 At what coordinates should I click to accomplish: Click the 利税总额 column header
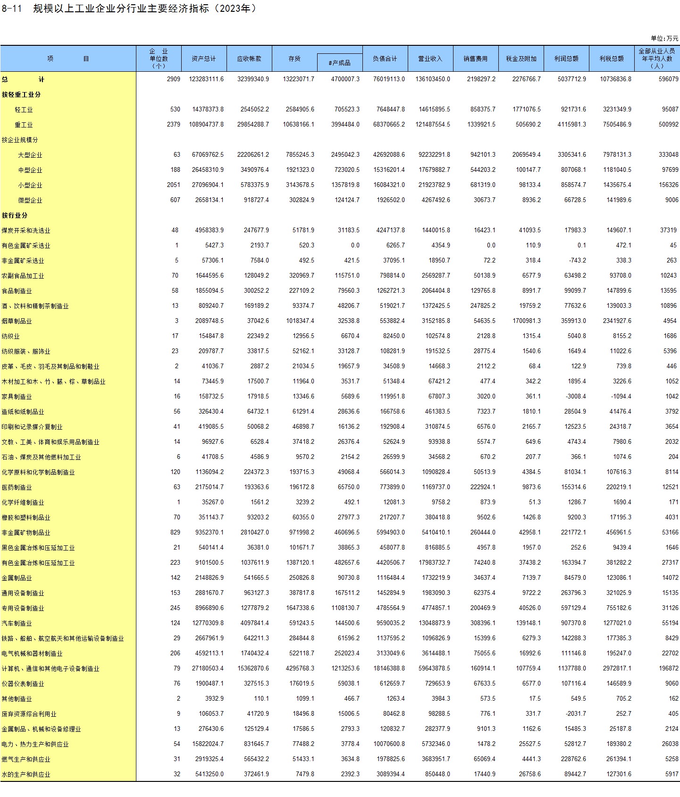point(612,59)
